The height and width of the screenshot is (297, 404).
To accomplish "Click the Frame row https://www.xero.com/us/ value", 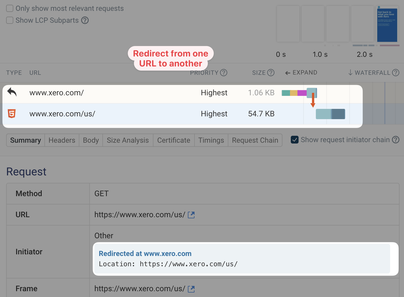I will coord(140,289).
